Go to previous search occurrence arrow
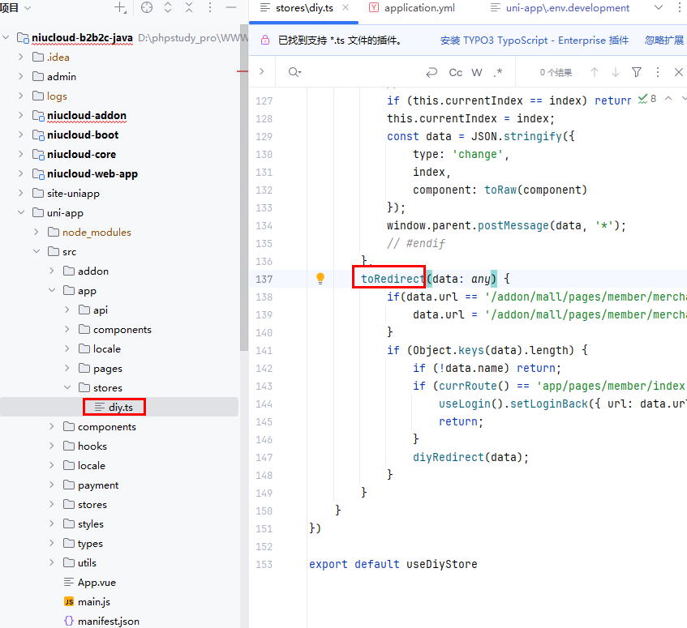Screen dimensions: 687x628 click(595, 72)
